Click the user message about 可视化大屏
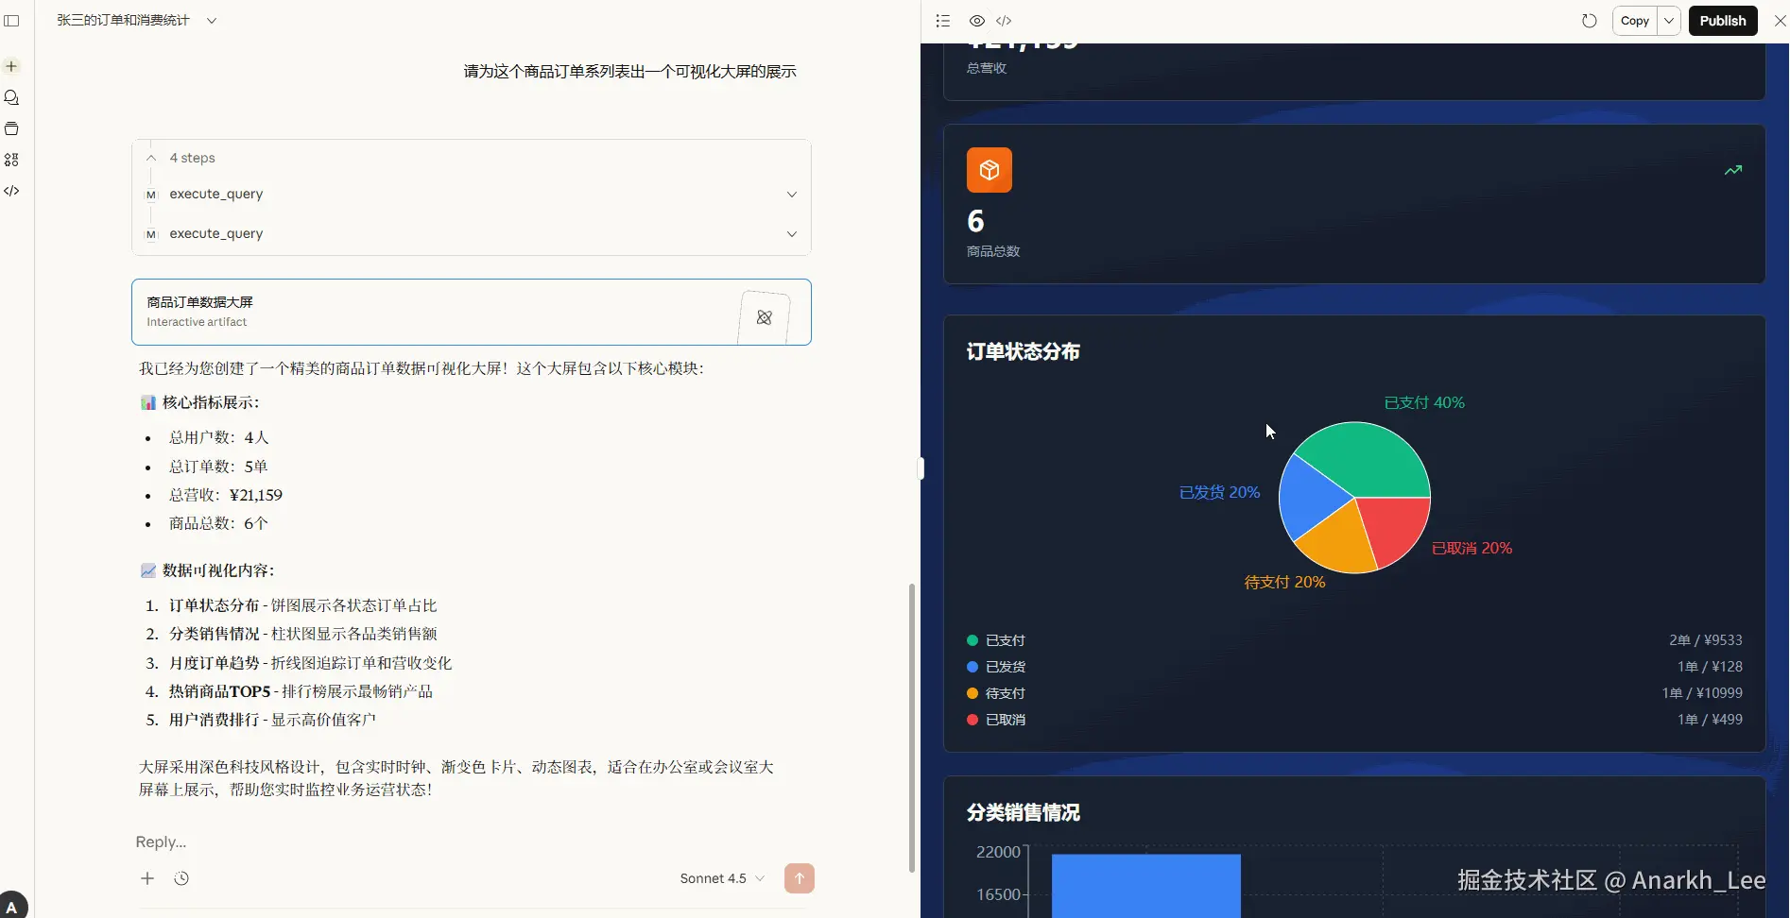The height and width of the screenshot is (918, 1790). pos(630,72)
